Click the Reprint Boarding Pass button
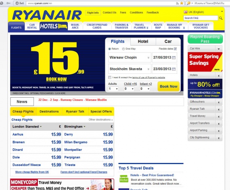Screen dimensions: 230x190 pos(205,39)
